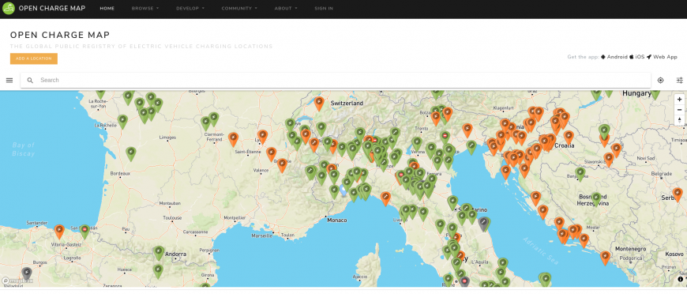Select the orange marker near Montenegro coast
This screenshot has width=687, height=294.
click(x=605, y=258)
